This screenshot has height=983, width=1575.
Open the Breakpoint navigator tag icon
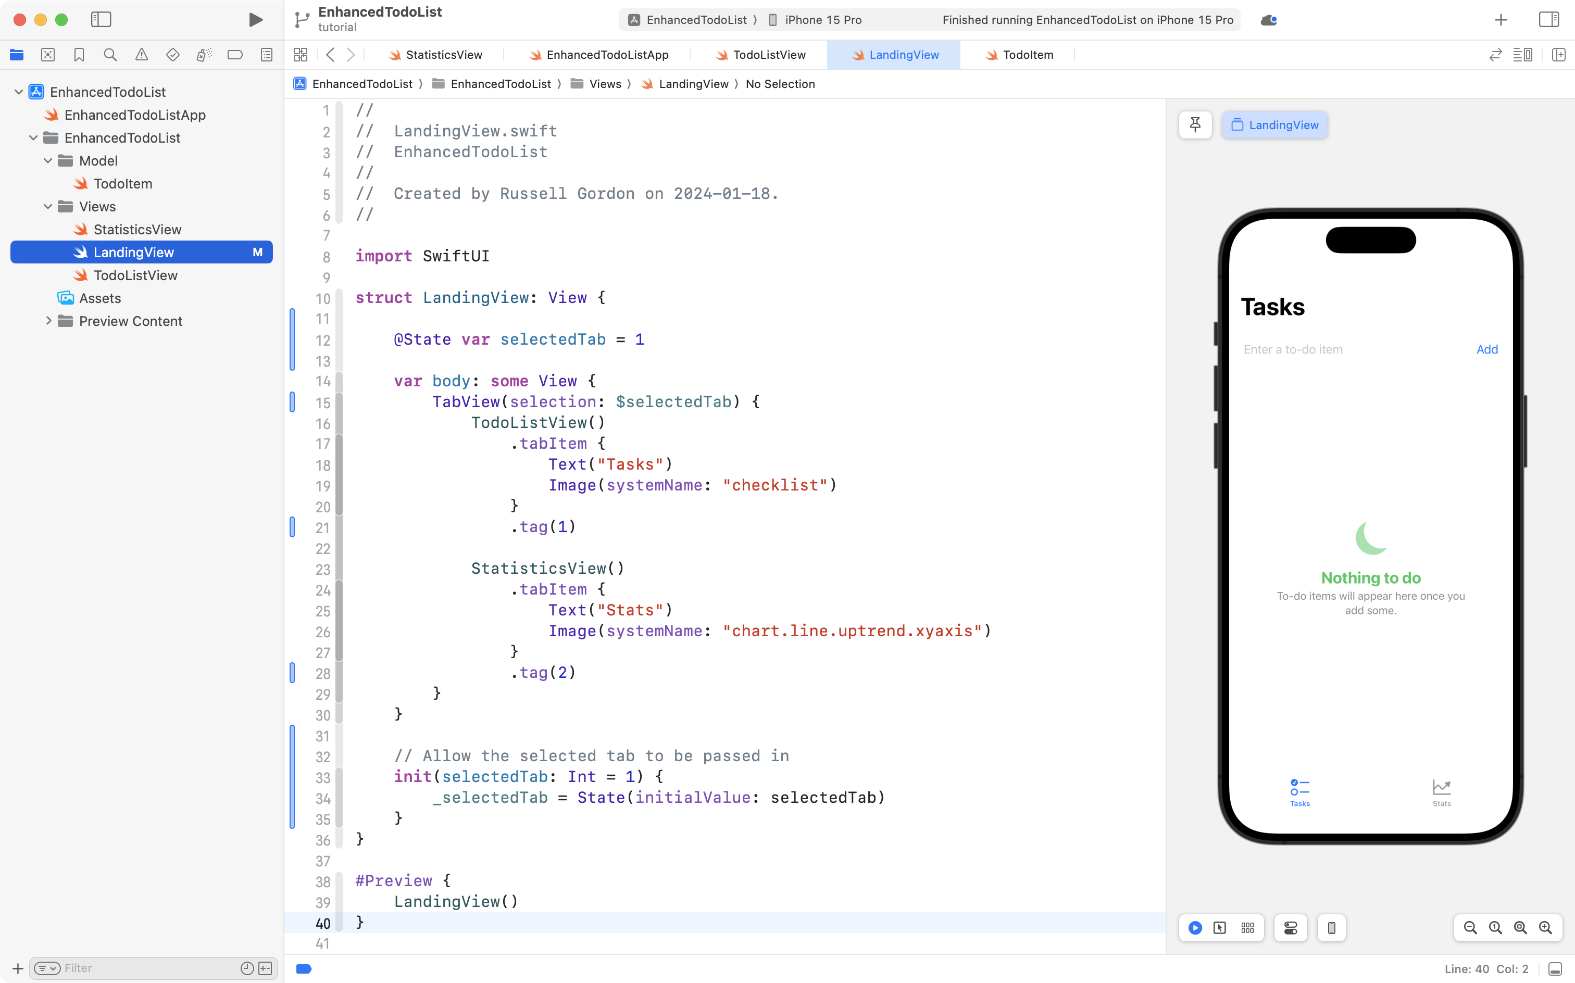click(235, 55)
